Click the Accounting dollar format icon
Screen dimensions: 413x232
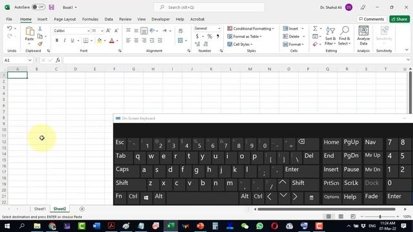197,36
